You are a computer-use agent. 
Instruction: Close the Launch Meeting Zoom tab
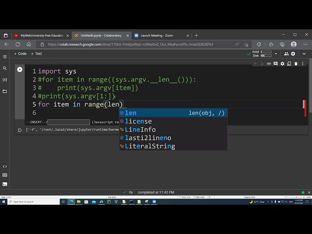coord(188,36)
